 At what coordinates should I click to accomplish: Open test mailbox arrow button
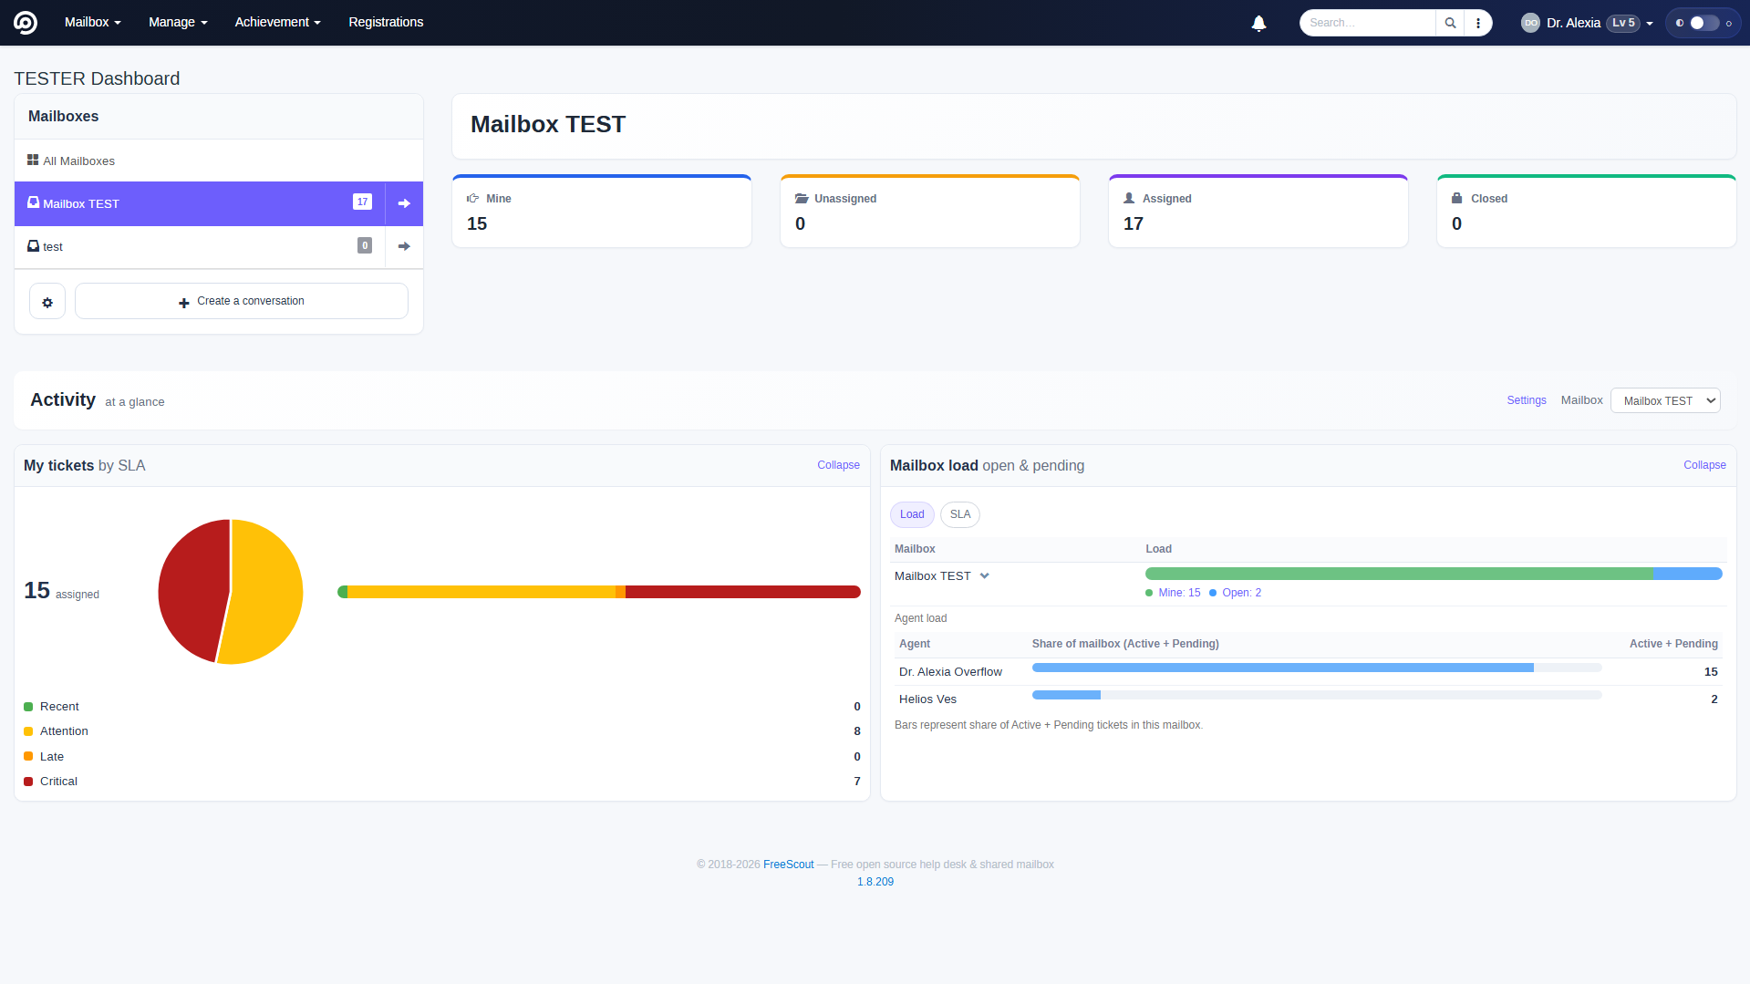pos(404,246)
